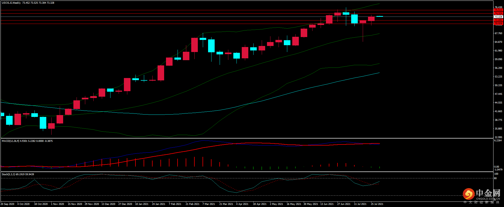Image resolution: width=504 pixels, height=207 pixels.
Task: Select the 75.513 red price level tag
Action: [x=498, y=10]
